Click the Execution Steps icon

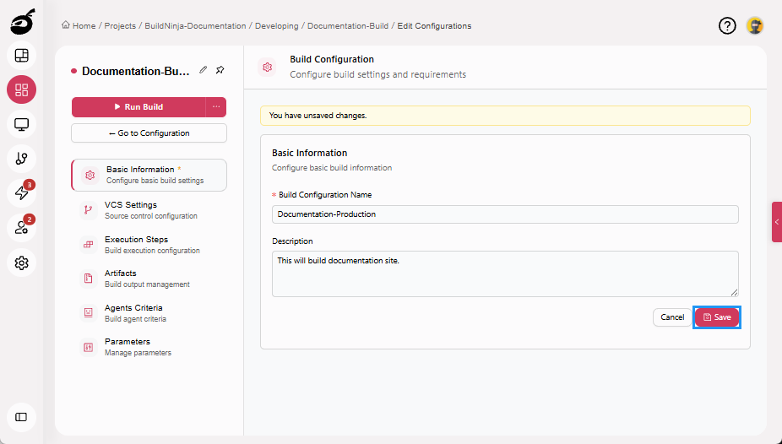[89, 244]
